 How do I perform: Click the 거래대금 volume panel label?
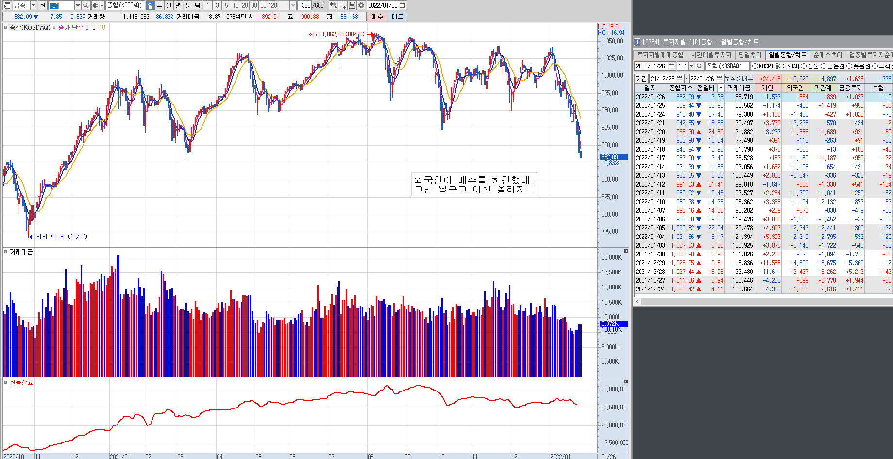tap(21, 252)
